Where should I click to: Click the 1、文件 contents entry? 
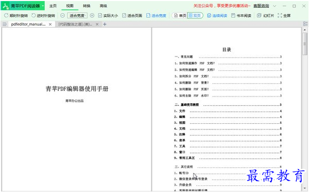228,111
